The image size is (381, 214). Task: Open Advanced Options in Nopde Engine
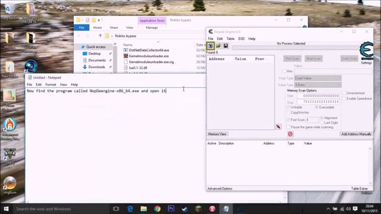click(x=220, y=188)
